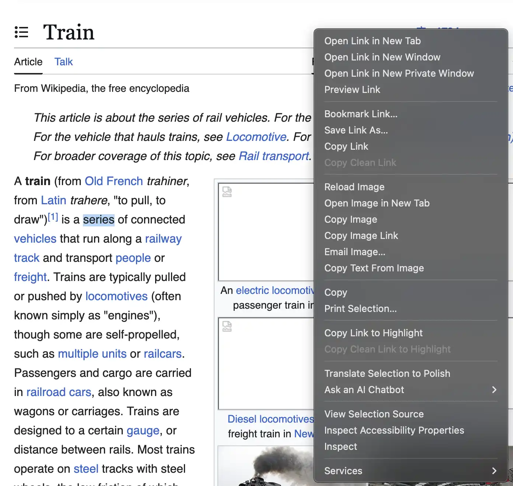Choose Copy Text From Image
This screenshot has width=513, height=486.
point(374,268)
